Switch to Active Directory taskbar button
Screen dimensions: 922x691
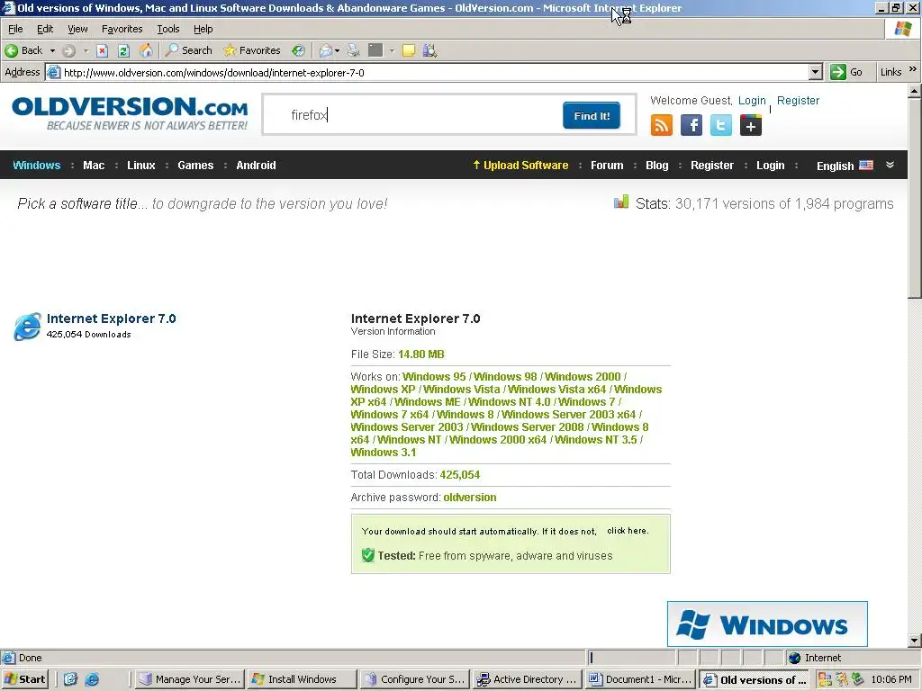tap(528, 679)
